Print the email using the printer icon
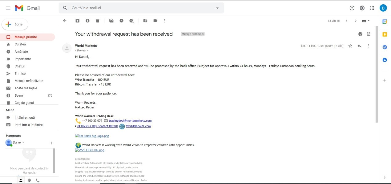This screenshot has height=184, width=391. coord(360,34)
